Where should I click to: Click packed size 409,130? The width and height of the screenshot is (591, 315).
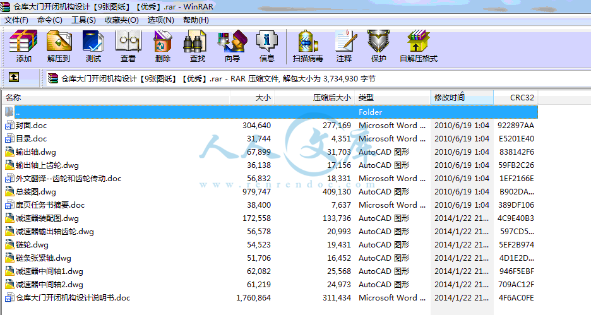coord(337,192)
